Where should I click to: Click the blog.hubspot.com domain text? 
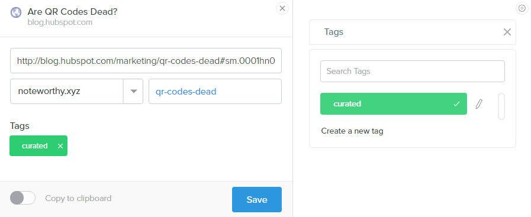60,22
